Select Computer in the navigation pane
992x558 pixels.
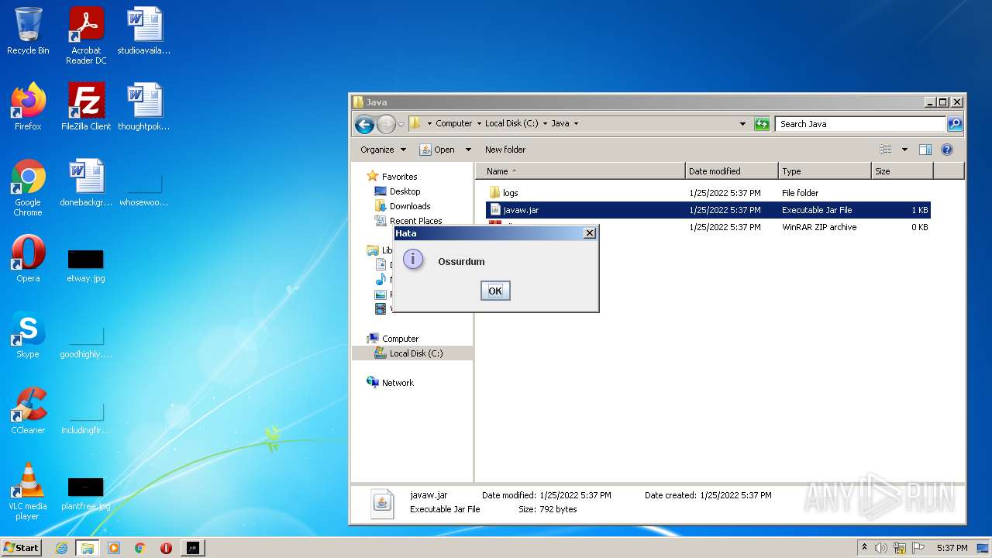(x=393, y=339)
